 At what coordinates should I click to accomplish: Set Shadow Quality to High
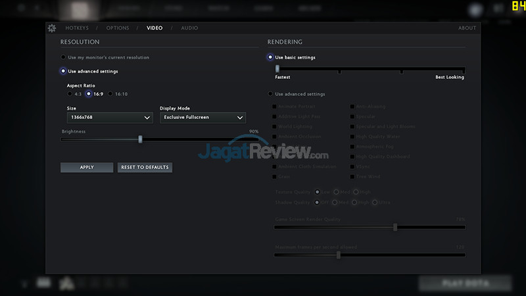354,203
